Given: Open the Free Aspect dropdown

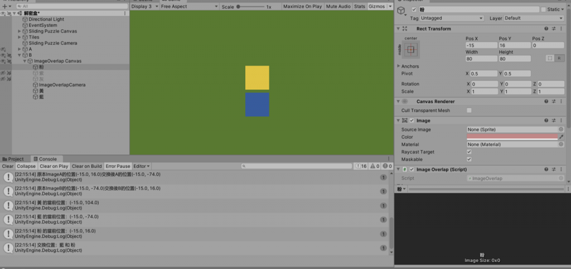Looking at the screenshot, I should 190,7.
